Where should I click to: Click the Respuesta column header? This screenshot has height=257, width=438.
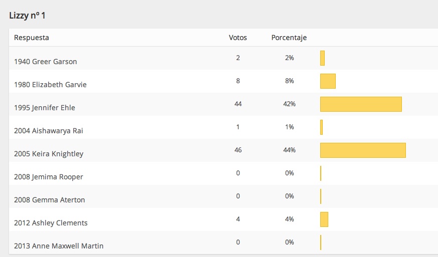click(32, 38)
